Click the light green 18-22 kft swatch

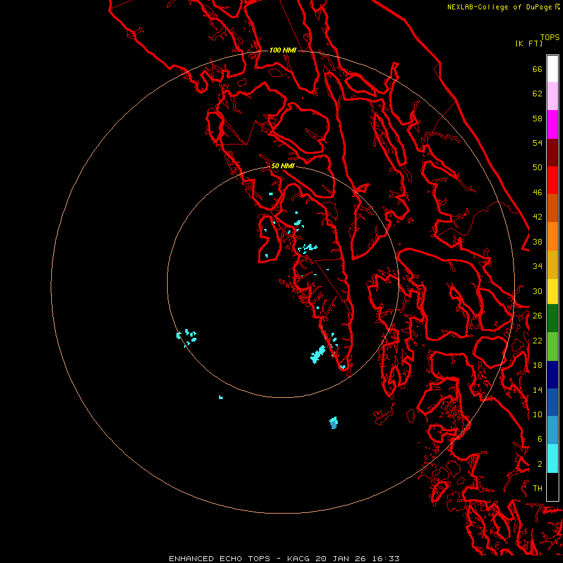552,347
